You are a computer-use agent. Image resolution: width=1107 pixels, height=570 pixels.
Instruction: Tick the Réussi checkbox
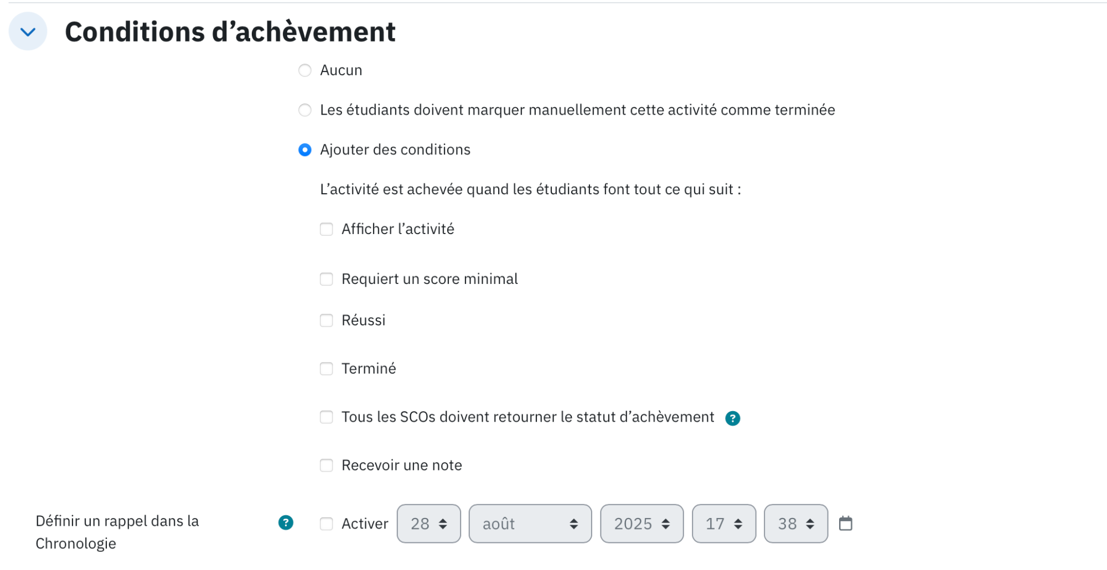point(327,320)
